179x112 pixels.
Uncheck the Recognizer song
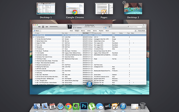coord(35,47)
